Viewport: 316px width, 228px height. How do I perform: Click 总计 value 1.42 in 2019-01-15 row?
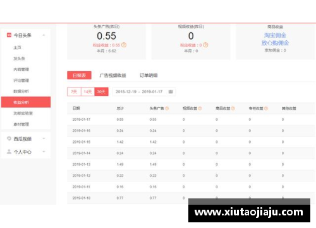click(x=120, y=142)
